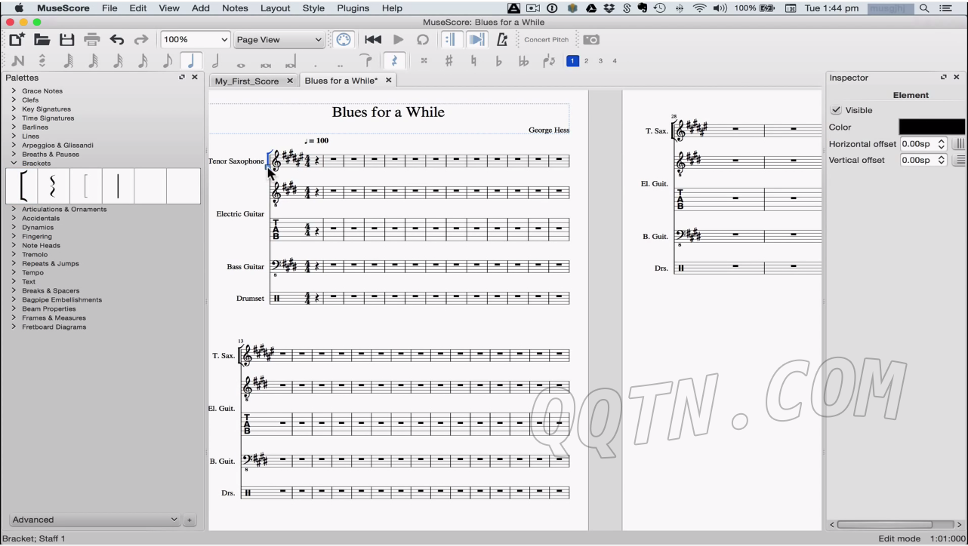The height and width of the screenshot is (546, 968).
Task: Open the metronome icon in toolbar
Action: (501, 40)
